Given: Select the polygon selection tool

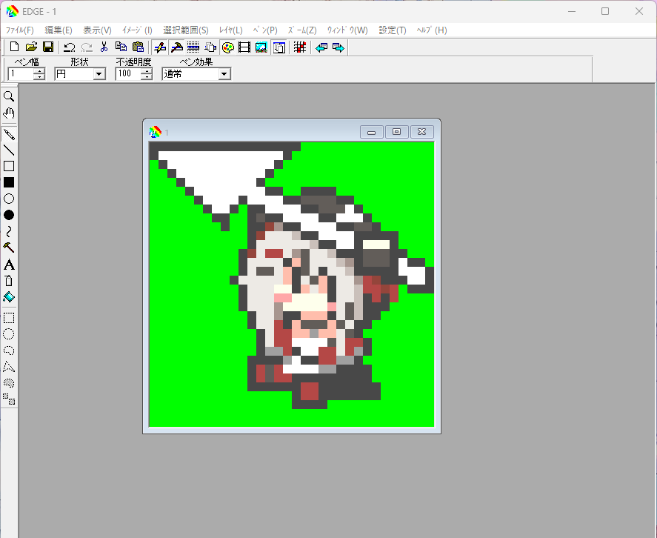Looking at the screenshot, I should pyautogui.click(x=9, y=367).
